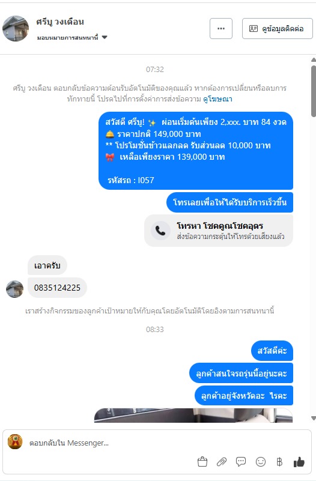
Task: Open the three-dots more options button
Action: click(x=221, y=29)
